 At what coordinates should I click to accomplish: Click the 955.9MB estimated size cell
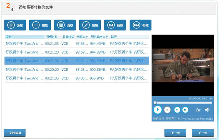(x=97, y=78)
